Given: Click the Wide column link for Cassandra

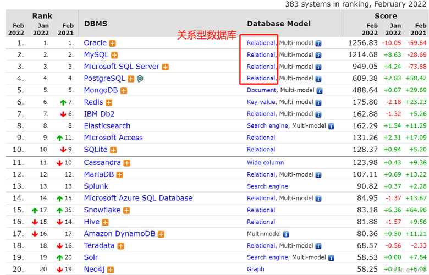Looking at the screenshot, I should click(266, 163).
